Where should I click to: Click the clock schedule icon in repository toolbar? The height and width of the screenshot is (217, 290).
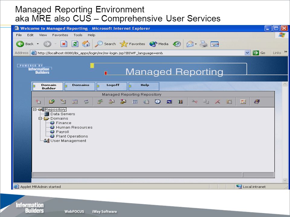click(158, 102)
